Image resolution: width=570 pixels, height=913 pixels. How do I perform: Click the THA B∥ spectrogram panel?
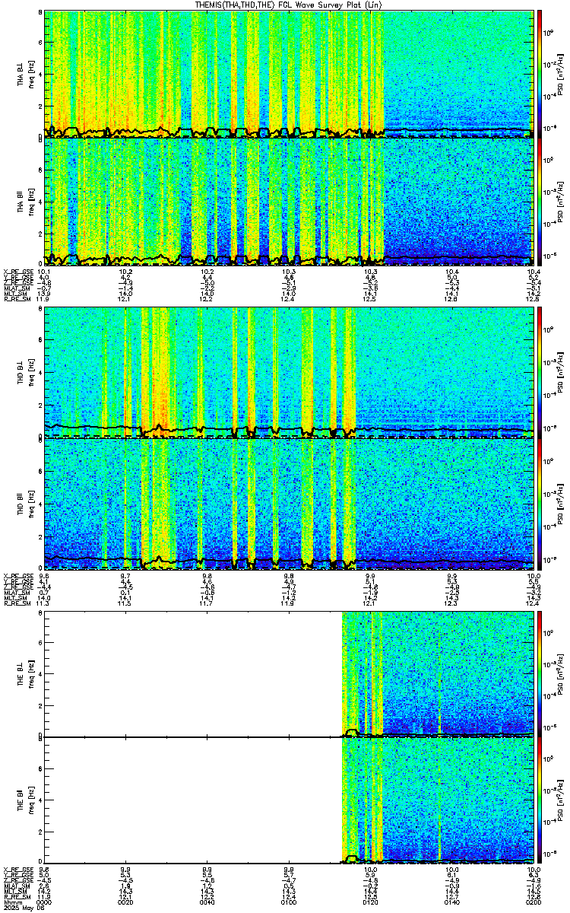click(x=289, y=202)
